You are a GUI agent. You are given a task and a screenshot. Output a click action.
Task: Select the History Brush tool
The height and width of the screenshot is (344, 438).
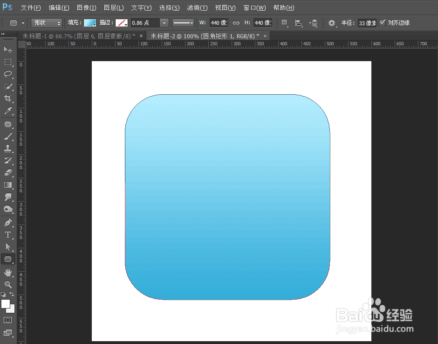coord(8,161)
